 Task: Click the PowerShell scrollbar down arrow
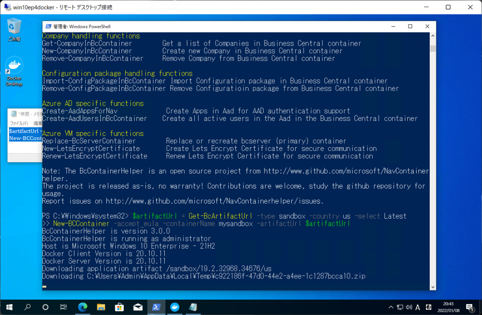(x=433, y=287)
